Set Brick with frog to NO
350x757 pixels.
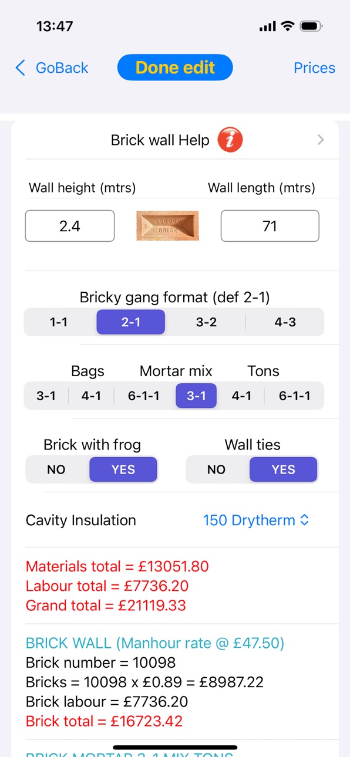tap(56, 469)
